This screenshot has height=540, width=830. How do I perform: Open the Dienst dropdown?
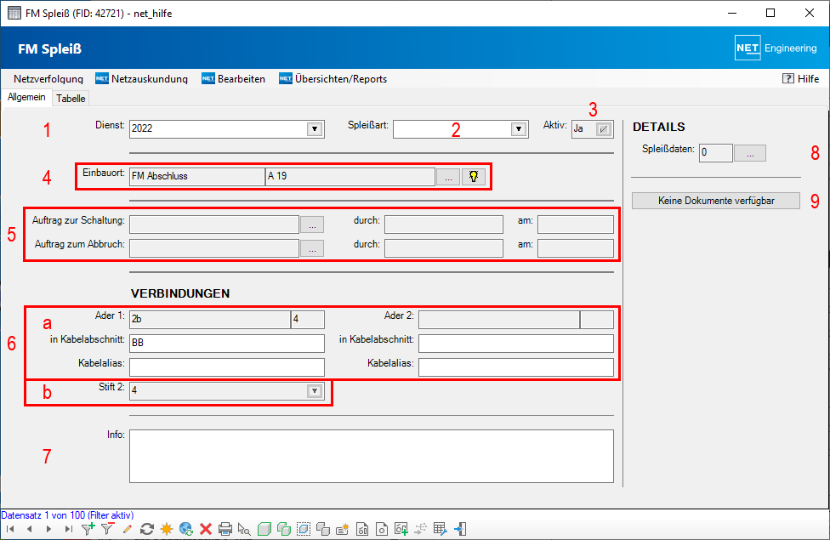point(315,128)
